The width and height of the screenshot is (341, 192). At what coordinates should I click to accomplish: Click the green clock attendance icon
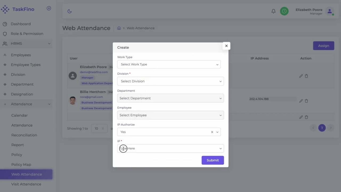point(284,11)
